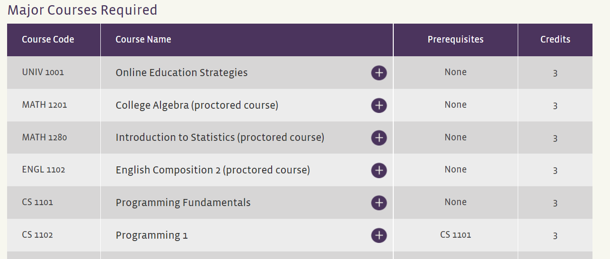Click the Course Code column header
Image resolution: width=610 pixels, height=259 pixels.
48,40
